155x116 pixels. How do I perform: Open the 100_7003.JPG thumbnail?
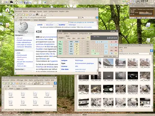(x=133, y=75)
